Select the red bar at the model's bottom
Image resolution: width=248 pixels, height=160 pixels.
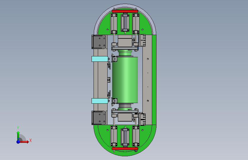(125, 149)
